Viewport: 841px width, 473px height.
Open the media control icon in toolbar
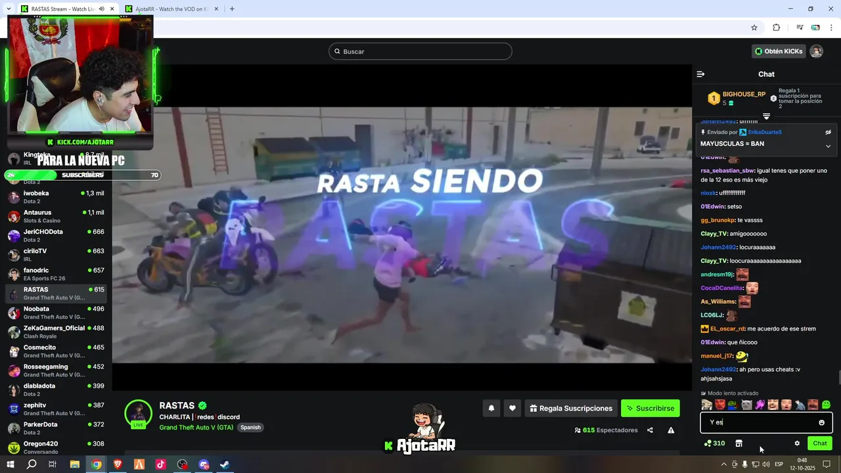point(800,28)
